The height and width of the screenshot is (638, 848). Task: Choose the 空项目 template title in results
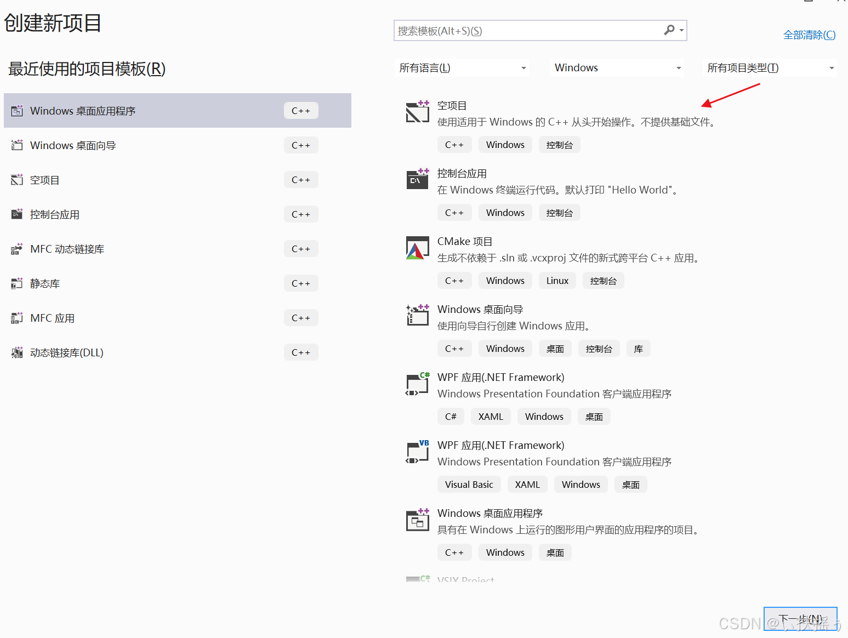[452, 106]
